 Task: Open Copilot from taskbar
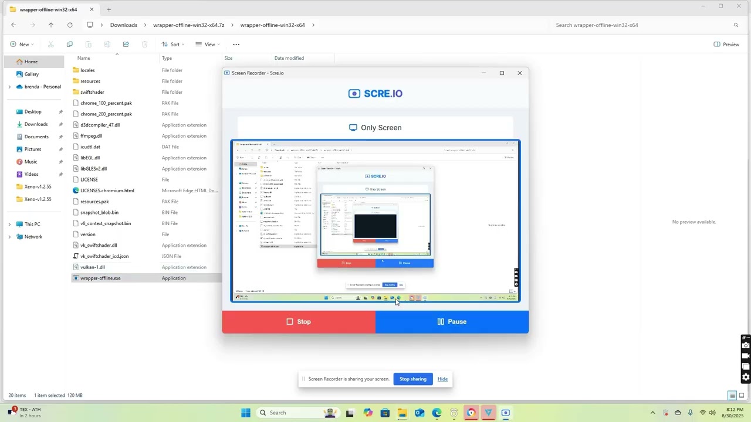tap(368, 413)
